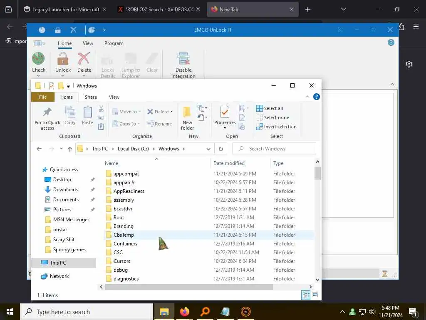This screenshot has height=320, width=426.
Task: Open new browser tab plus button
Action: point(307,10)
